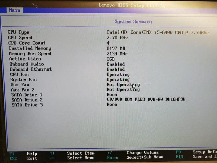The height and width of the screenshot is (163, 217).
Task: Click the IGD active video value
Action: coord(111,59)
